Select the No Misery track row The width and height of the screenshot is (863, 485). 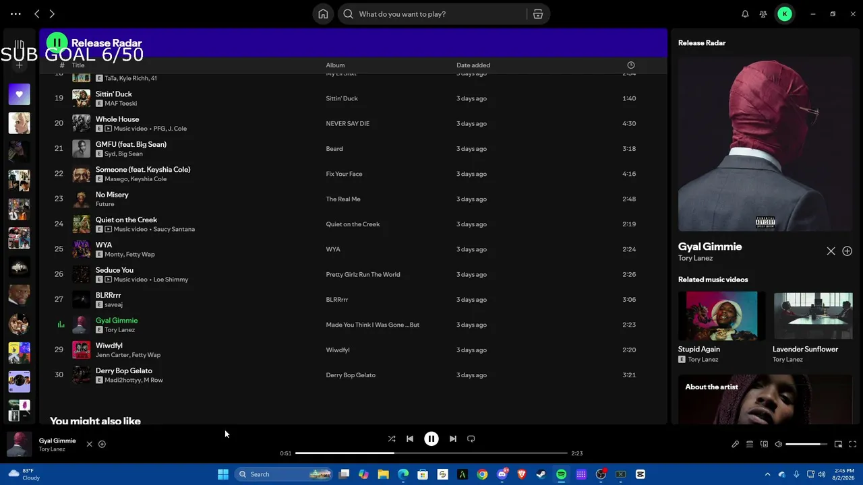353,199
